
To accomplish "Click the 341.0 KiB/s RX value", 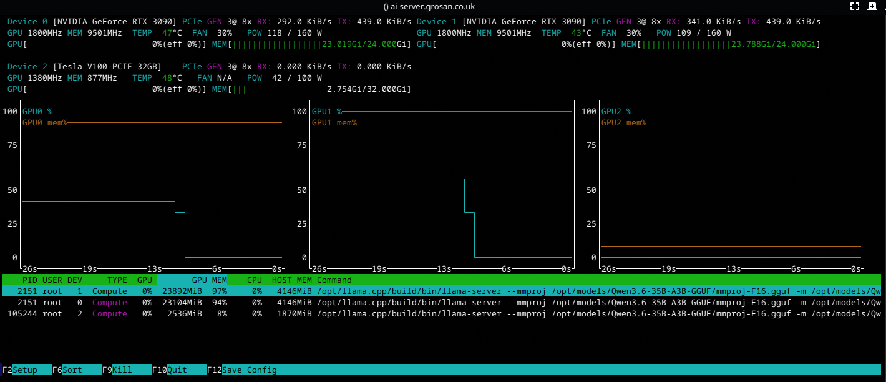I will pyautogui.click(x=714, y=22).
